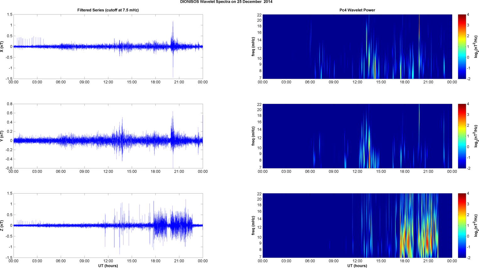Click UT (hours) label under bottom wavelet plot
The width and height of the screenshot is (479, 268).
[357, 265]
